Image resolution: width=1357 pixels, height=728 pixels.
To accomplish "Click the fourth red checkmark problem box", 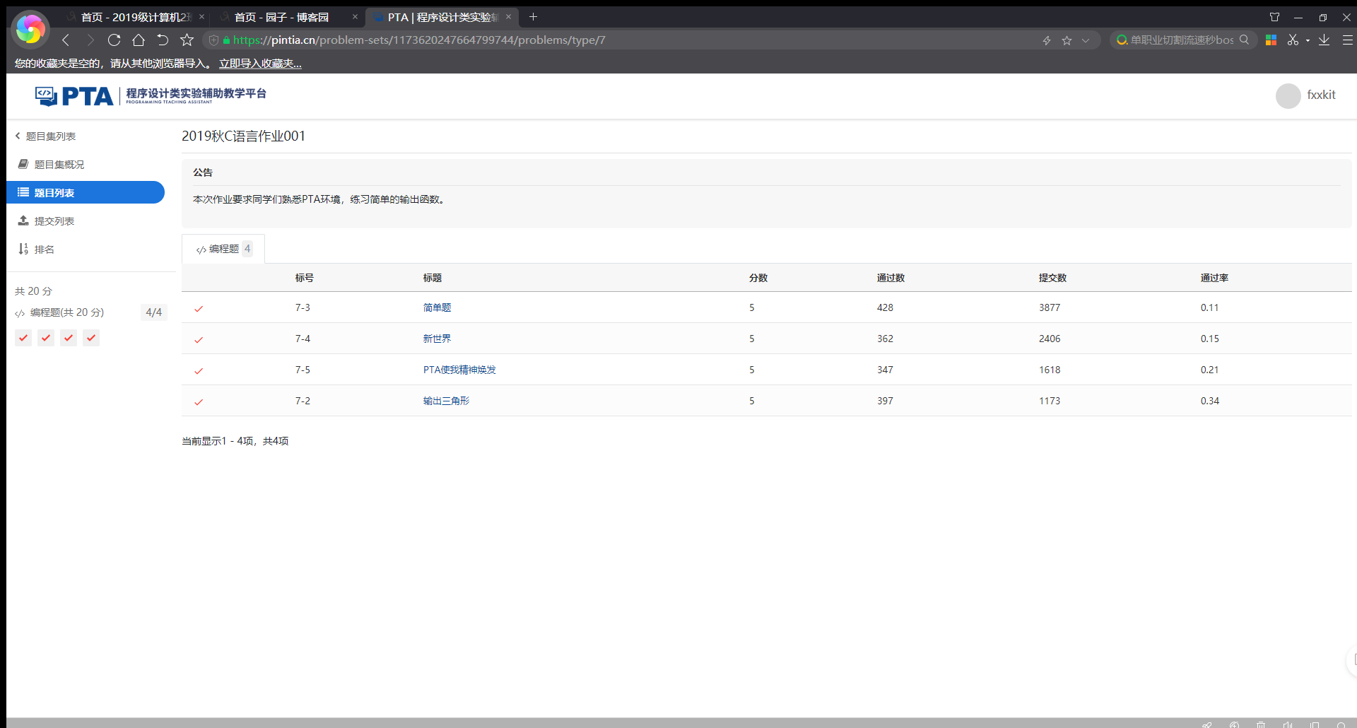I will coord(91,338).
